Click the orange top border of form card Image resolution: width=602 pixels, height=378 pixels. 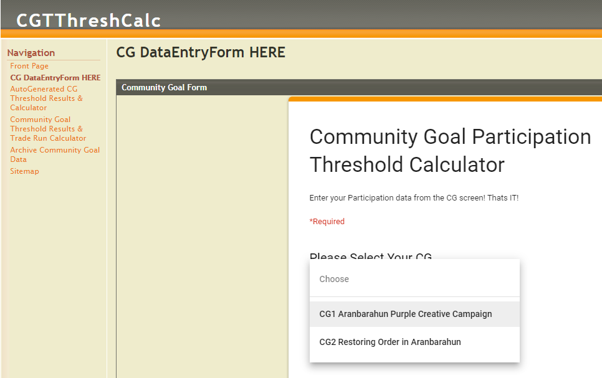[446, 99]
